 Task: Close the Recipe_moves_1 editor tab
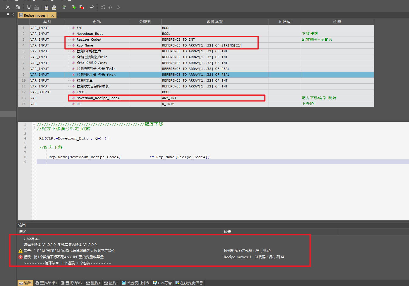point(53,15)
